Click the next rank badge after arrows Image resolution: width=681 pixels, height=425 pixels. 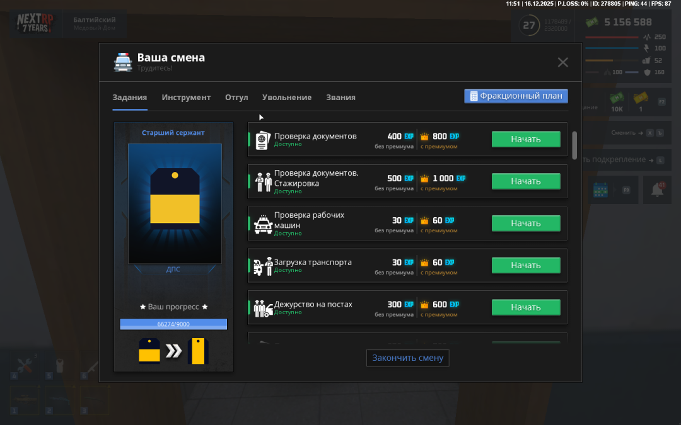[198, 351]
